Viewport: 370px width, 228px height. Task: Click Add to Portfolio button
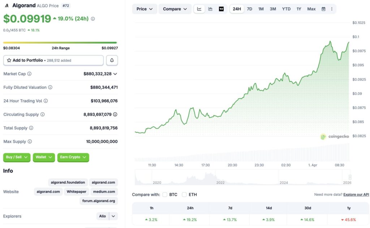53,60
